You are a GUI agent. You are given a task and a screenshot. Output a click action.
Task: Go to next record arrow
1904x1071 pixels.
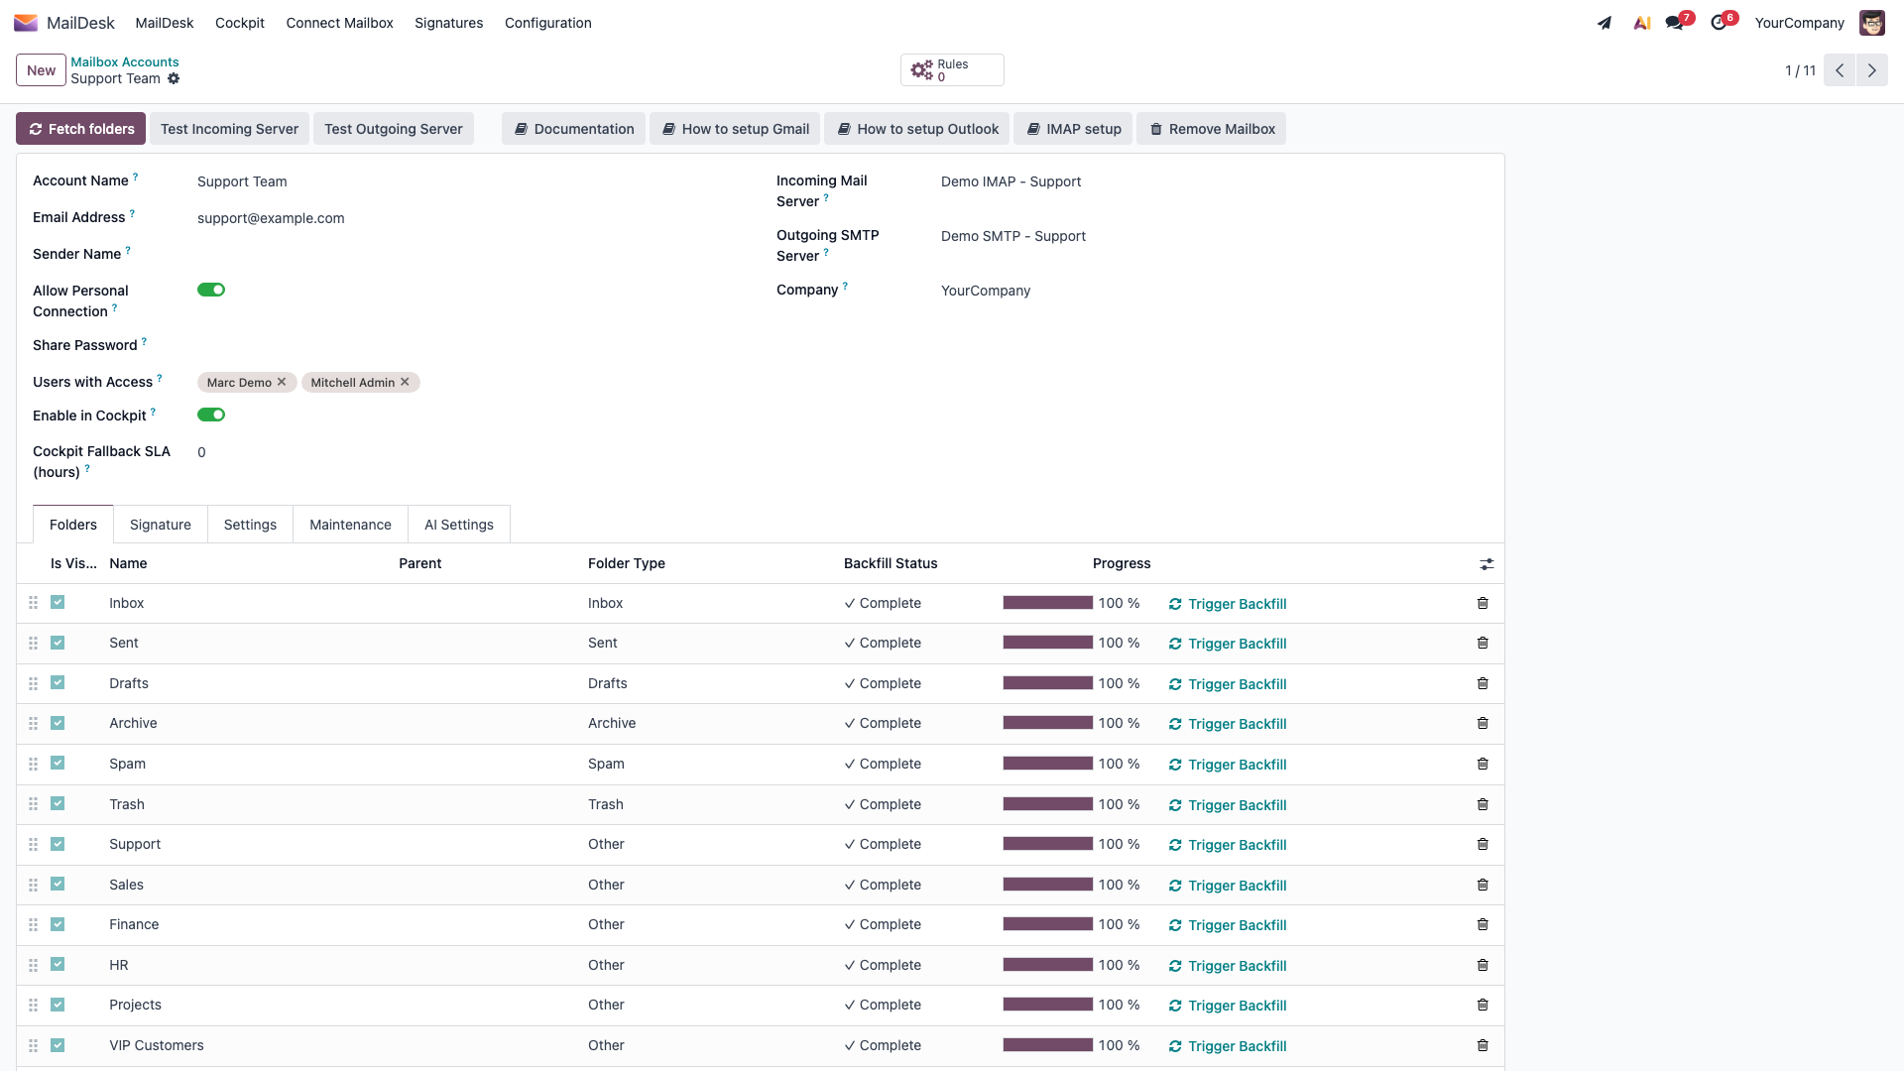click(1872, 70)
